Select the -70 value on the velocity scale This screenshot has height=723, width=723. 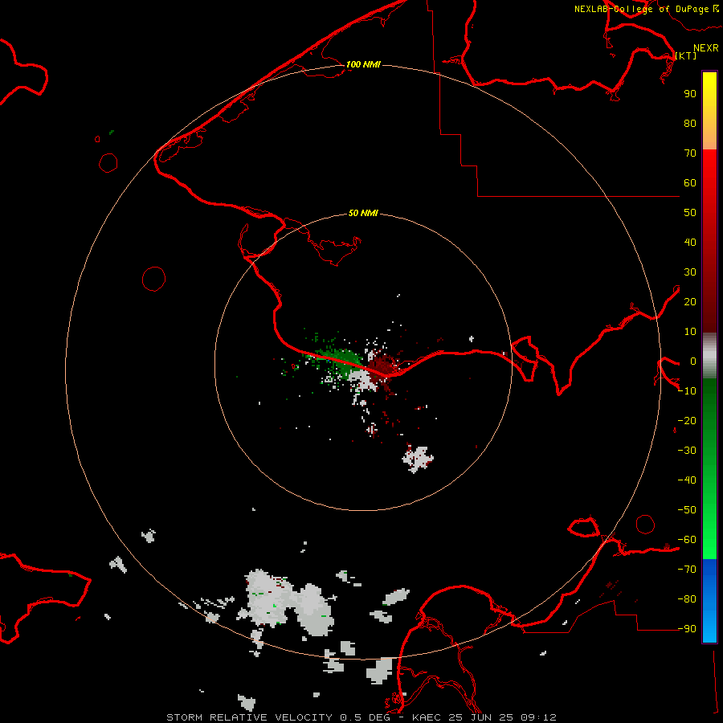click(687, 570)
